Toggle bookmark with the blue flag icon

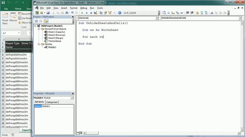[x=212, y=13]
